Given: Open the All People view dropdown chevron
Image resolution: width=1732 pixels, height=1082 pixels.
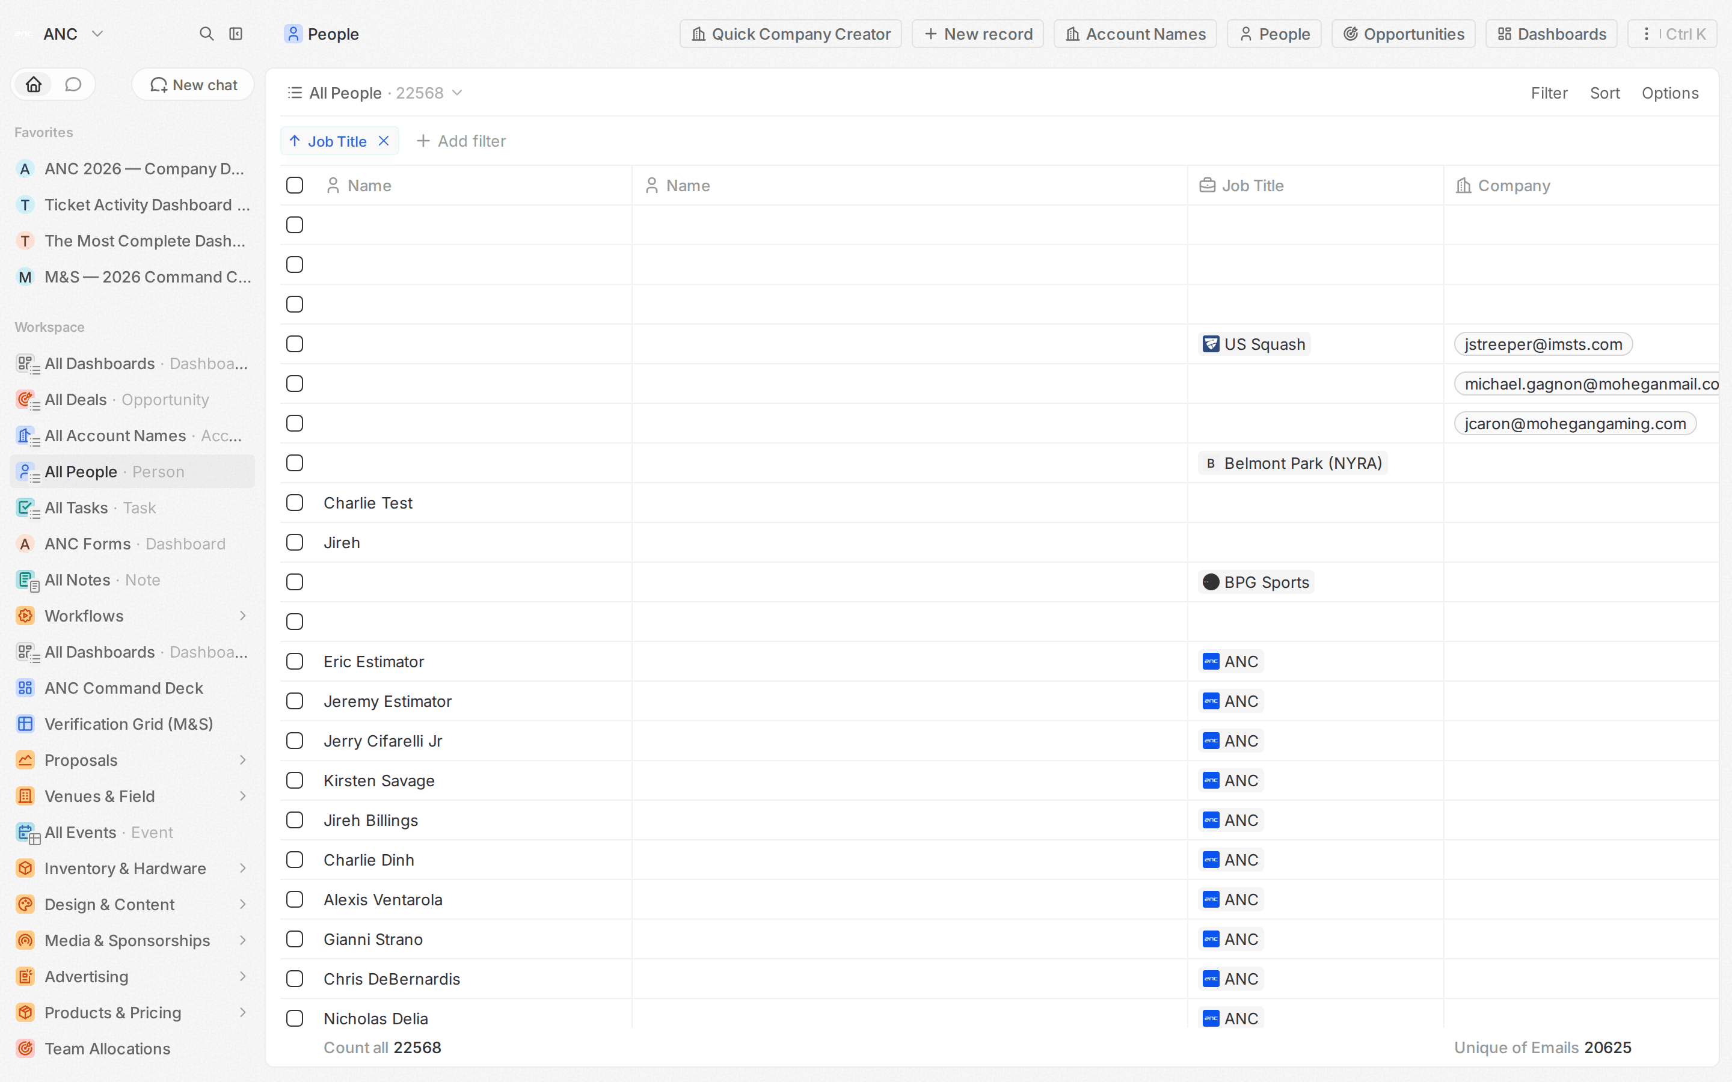Looking at the screenshot, I should coord(457,93).
